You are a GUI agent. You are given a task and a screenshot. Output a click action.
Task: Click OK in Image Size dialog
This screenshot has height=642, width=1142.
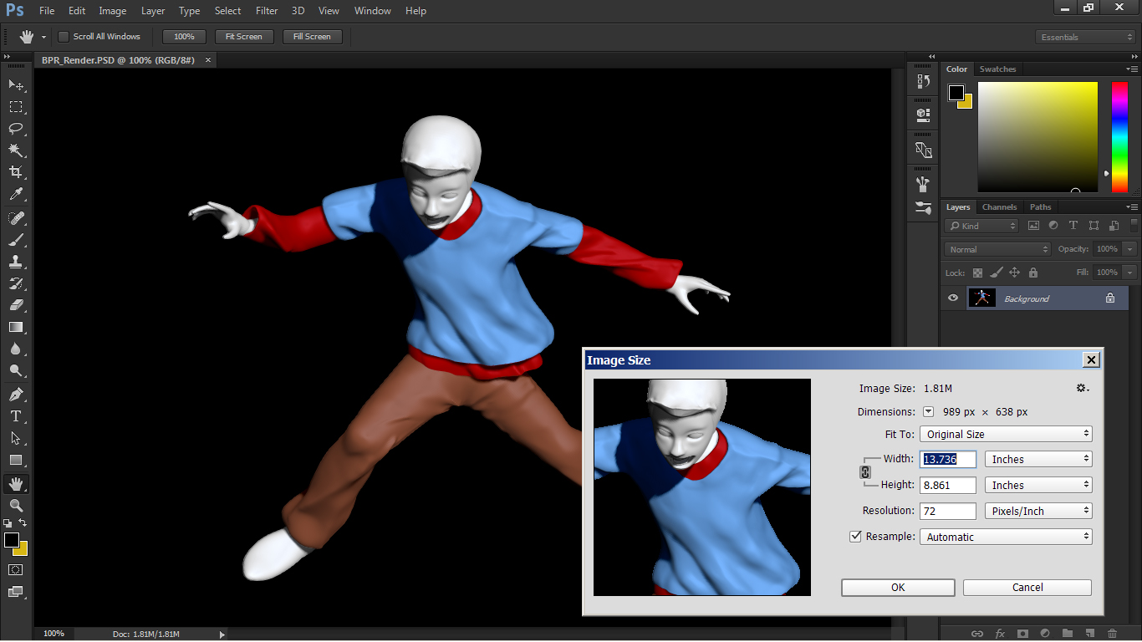click(897, 587)
